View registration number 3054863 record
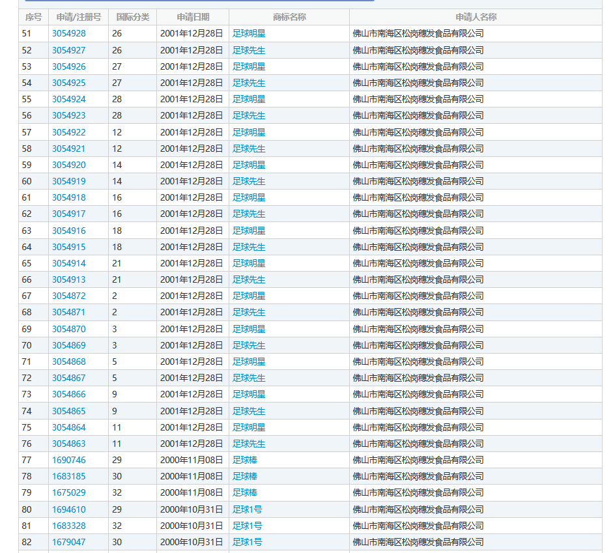This screenshot has width=613, height=553. 68,444
